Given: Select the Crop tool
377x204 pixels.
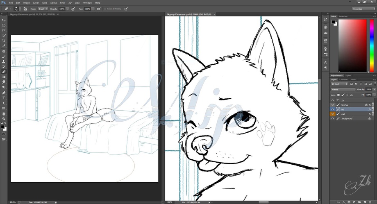Looking at the screenshot, I should (x=4, y=41).
